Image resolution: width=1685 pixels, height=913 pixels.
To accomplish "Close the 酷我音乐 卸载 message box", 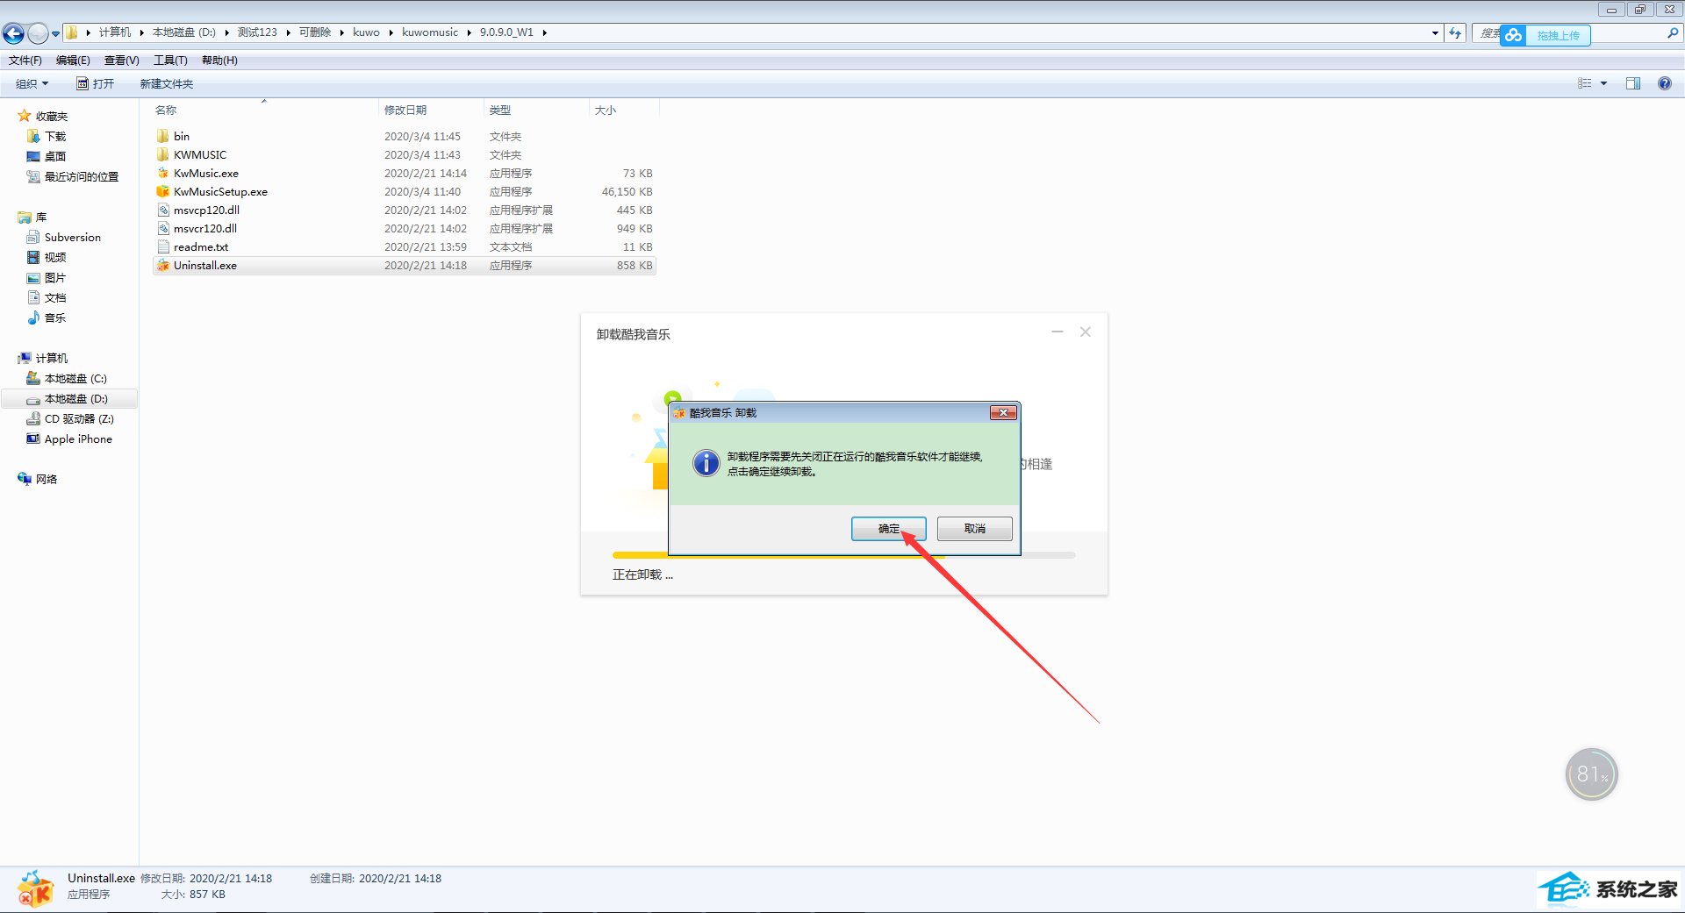I will 1003,412.
